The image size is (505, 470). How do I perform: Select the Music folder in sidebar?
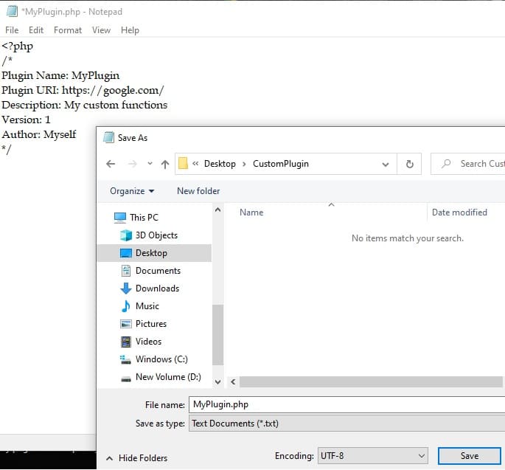pyautogui.click(x=147, y=306)
